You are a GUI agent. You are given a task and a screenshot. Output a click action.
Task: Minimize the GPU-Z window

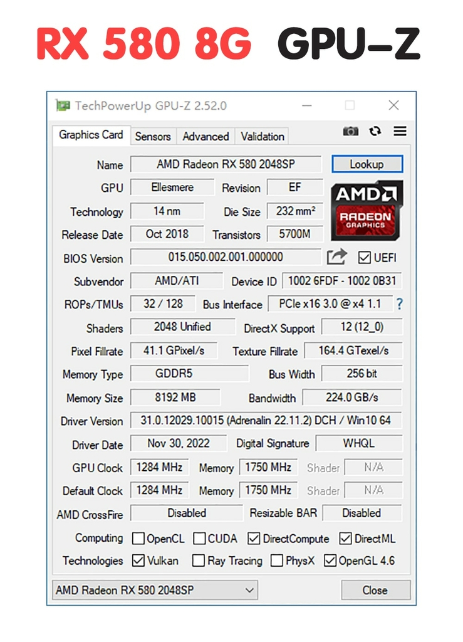coord(307,105)
